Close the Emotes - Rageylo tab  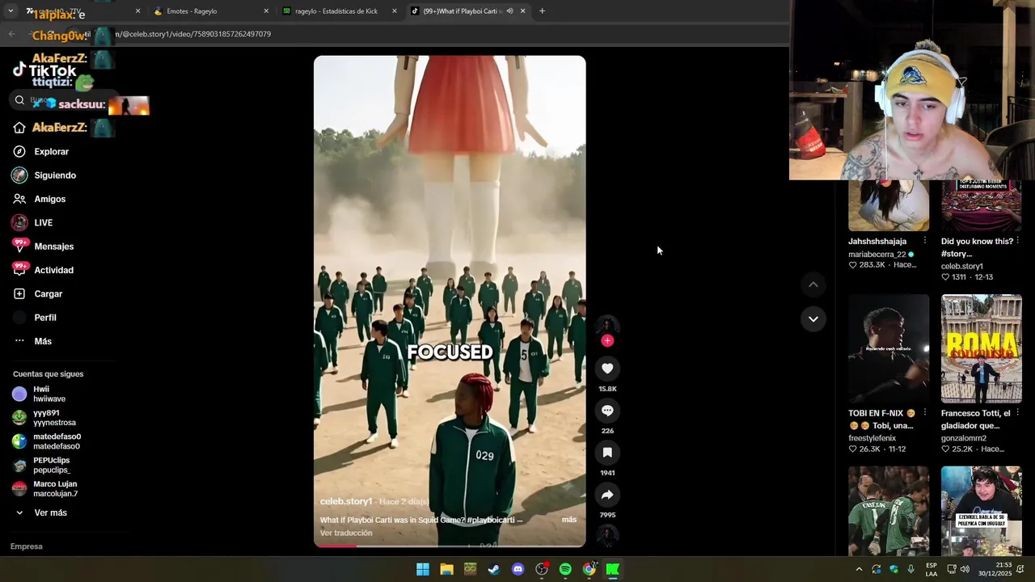pyautogui.click(x=266, y=11)
